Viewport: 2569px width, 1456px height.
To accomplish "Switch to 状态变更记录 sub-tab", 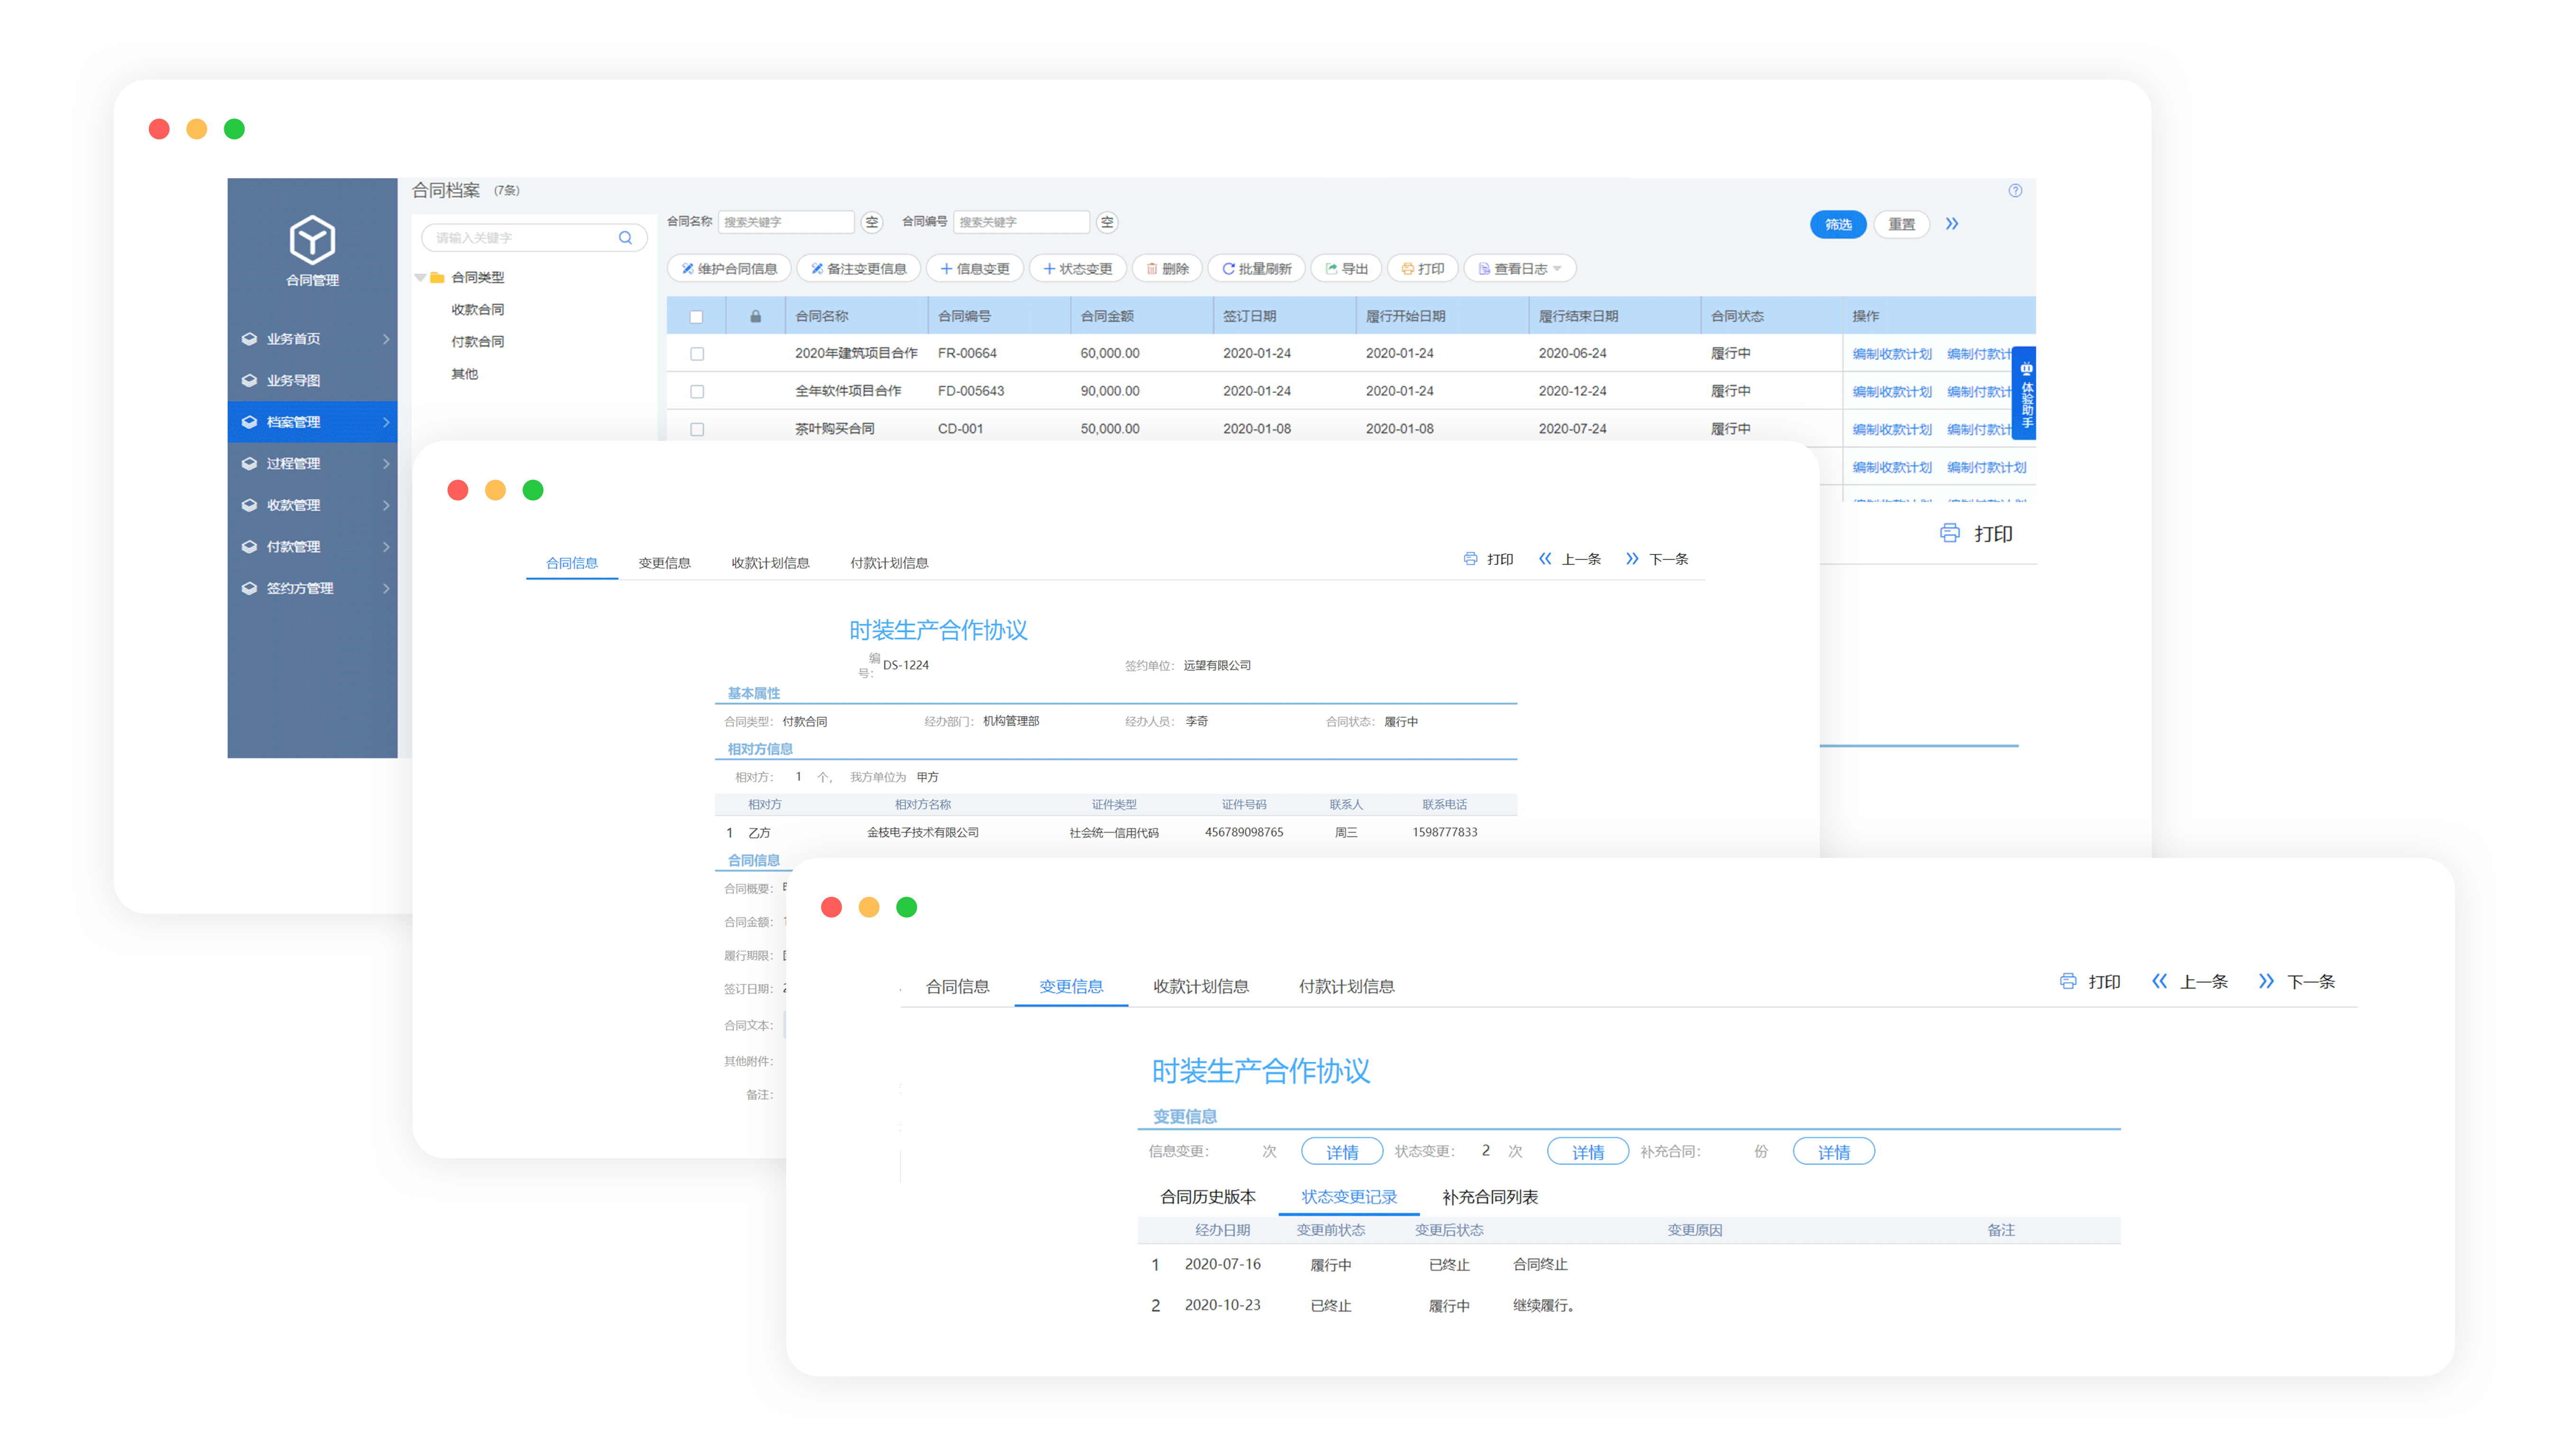I will point(1349,1197).
